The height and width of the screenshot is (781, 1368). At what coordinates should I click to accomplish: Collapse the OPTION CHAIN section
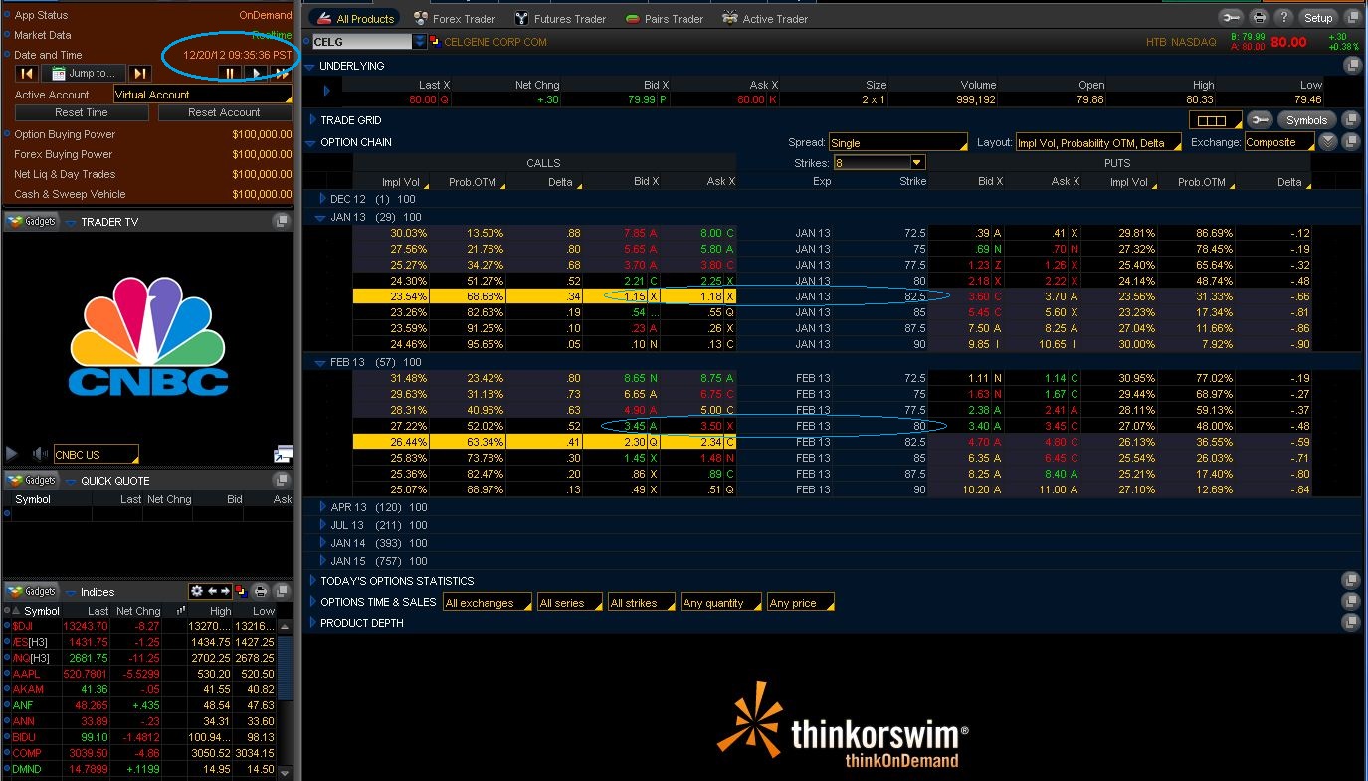(x=310, y=143)
